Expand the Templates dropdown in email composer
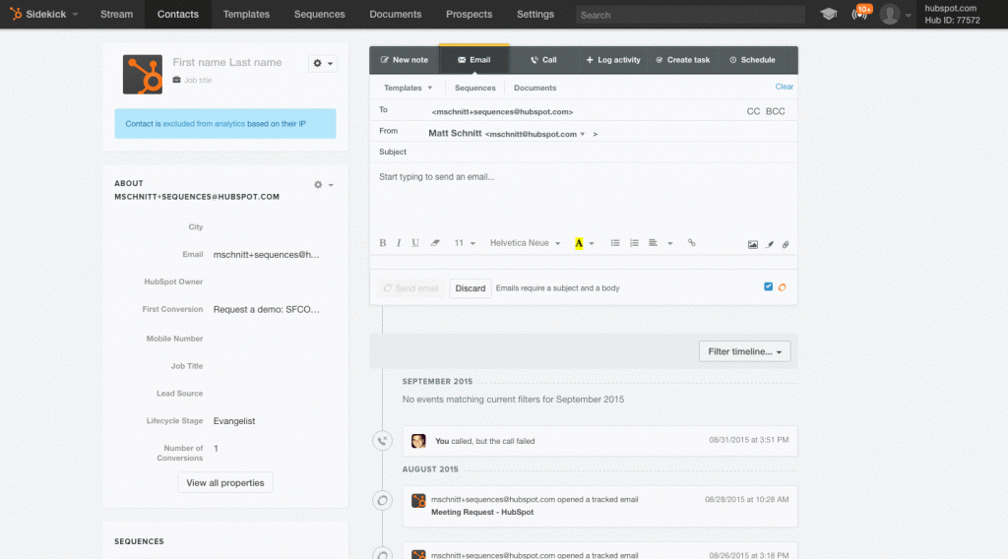 [x=409, y=88]
